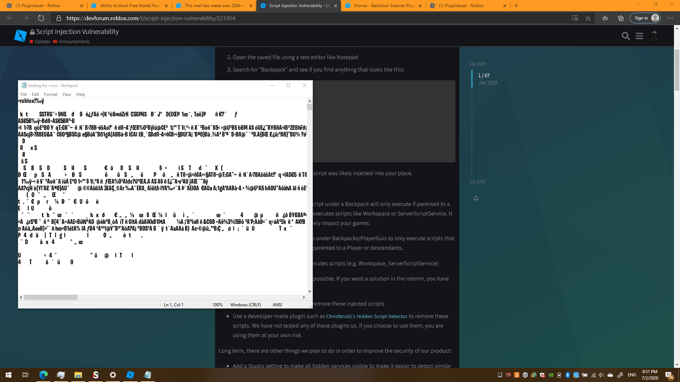Jump to Jul 2019 in topic timeline
Viewport: 680px width, 382px height.
[x=477, y=182]
